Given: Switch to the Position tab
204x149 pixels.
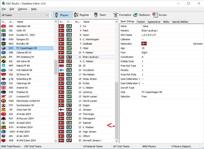Looking at the screenshot, I should [x=141, y=22].
